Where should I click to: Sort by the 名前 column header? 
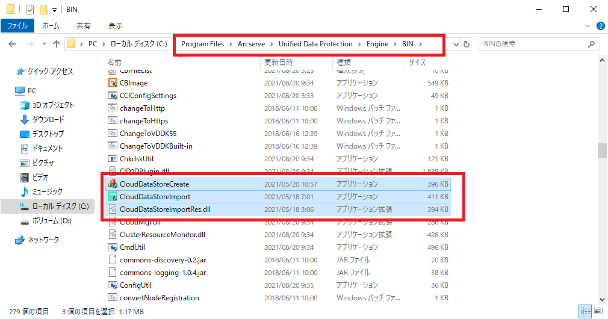pyautogui.click(x=114, y=62)
